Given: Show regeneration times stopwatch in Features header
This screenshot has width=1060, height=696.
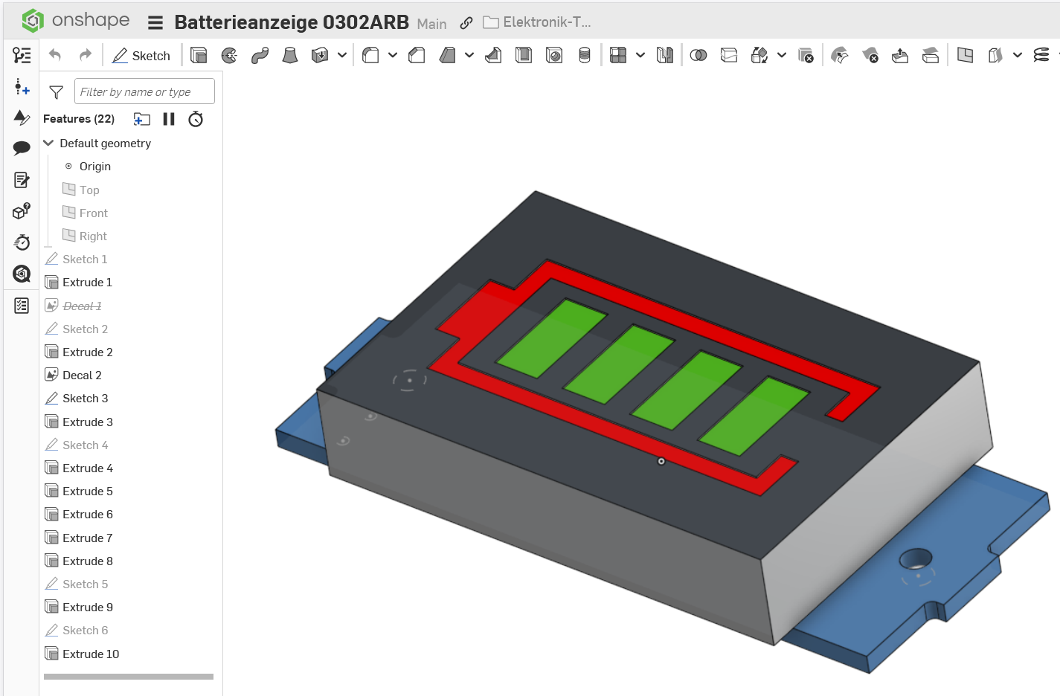Looking at the screenshot, I should tap(196, 119).
